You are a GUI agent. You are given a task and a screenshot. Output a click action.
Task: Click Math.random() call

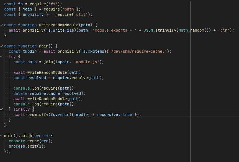(193, 30)
